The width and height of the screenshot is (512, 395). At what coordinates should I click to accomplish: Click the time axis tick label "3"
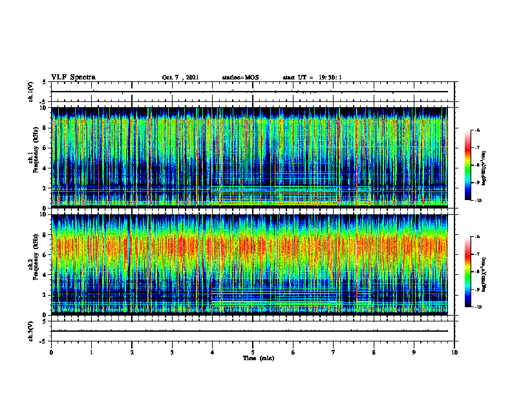[x=172, y=352]
